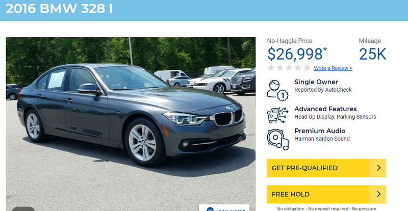Click the Advanced Features heading text
This screenshot has width=408, height=211.
325,109
